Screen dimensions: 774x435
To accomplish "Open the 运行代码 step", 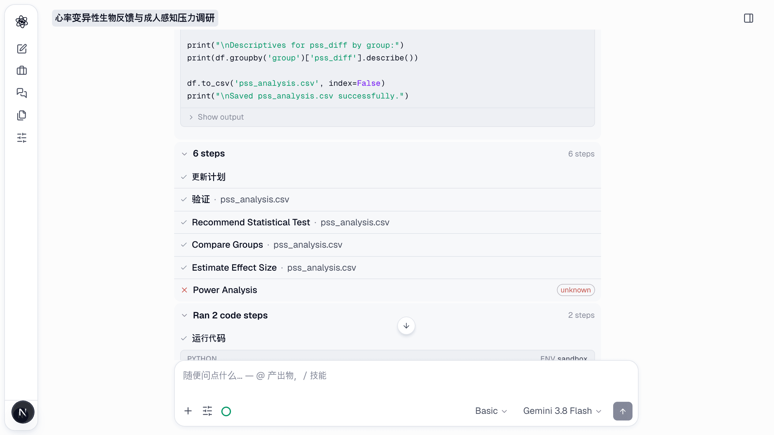I will (388, 338).
